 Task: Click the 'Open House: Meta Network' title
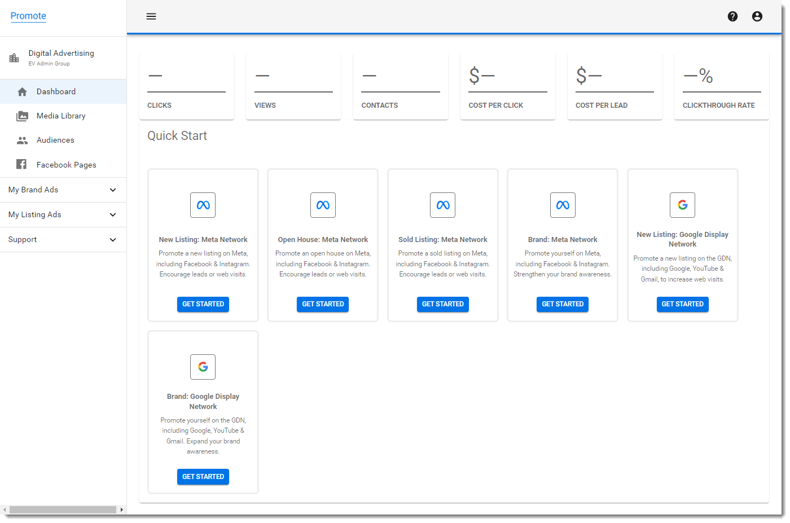[x=323, y=240]
